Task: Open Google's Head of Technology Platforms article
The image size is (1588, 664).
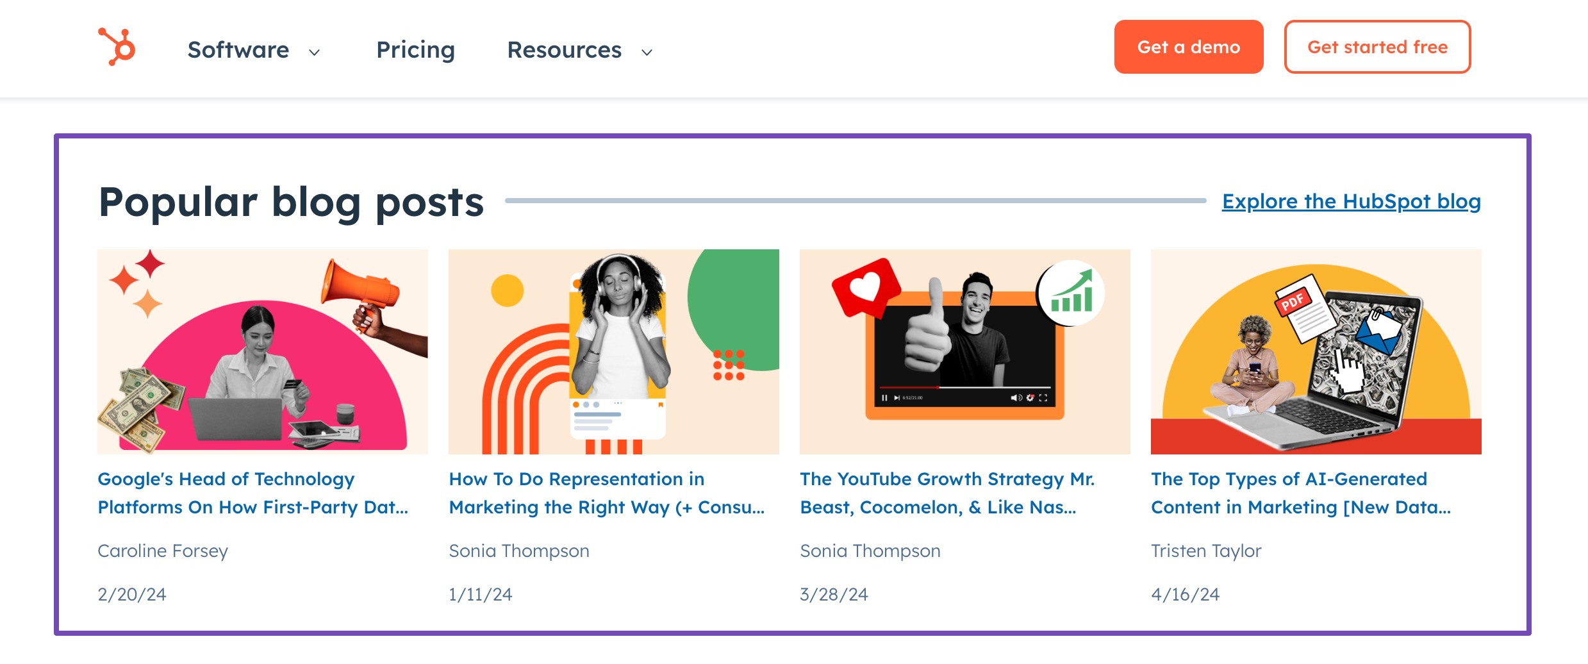Action: click(x=253, y=493)
